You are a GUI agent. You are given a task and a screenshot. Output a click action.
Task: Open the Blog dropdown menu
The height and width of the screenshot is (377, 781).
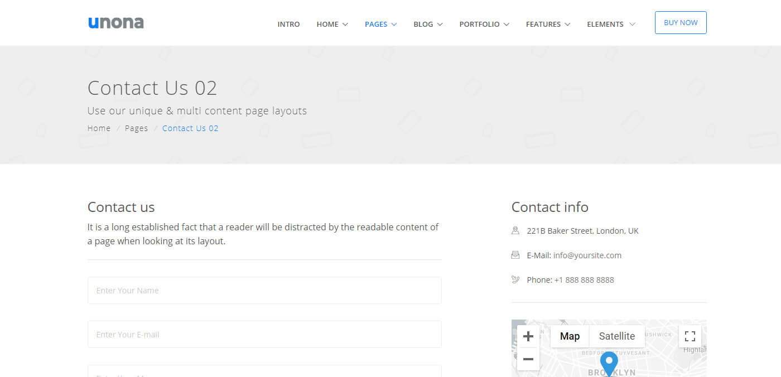click(428, 24)
